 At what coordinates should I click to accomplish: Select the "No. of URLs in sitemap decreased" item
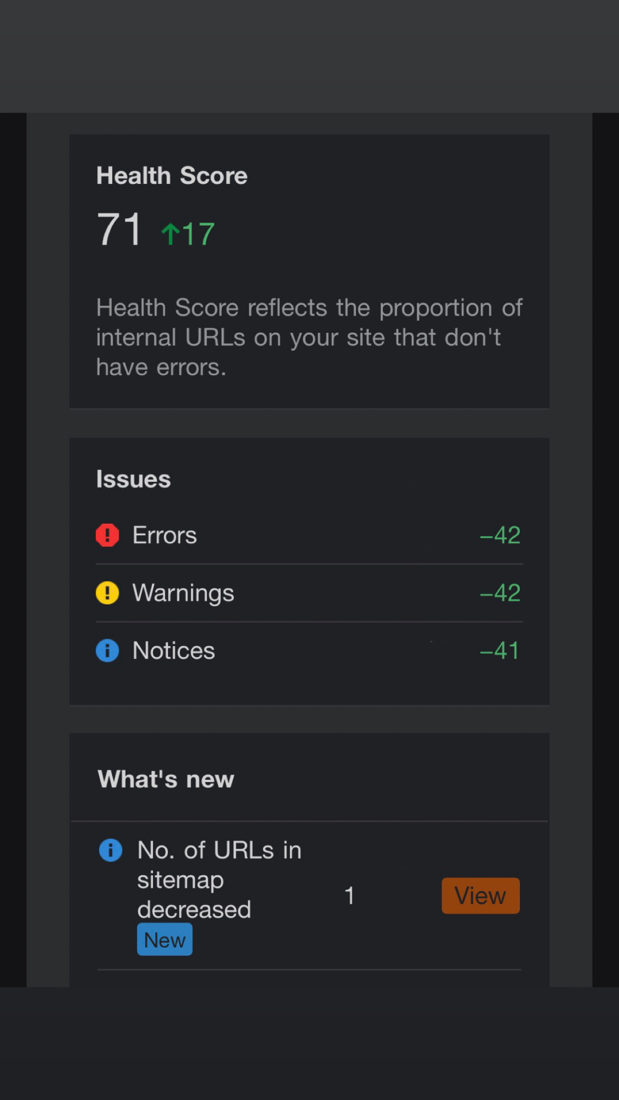(x=219, y=880)
